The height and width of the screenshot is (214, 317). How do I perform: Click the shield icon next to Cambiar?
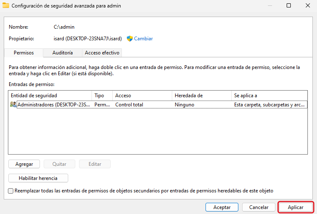pos(129,39)
